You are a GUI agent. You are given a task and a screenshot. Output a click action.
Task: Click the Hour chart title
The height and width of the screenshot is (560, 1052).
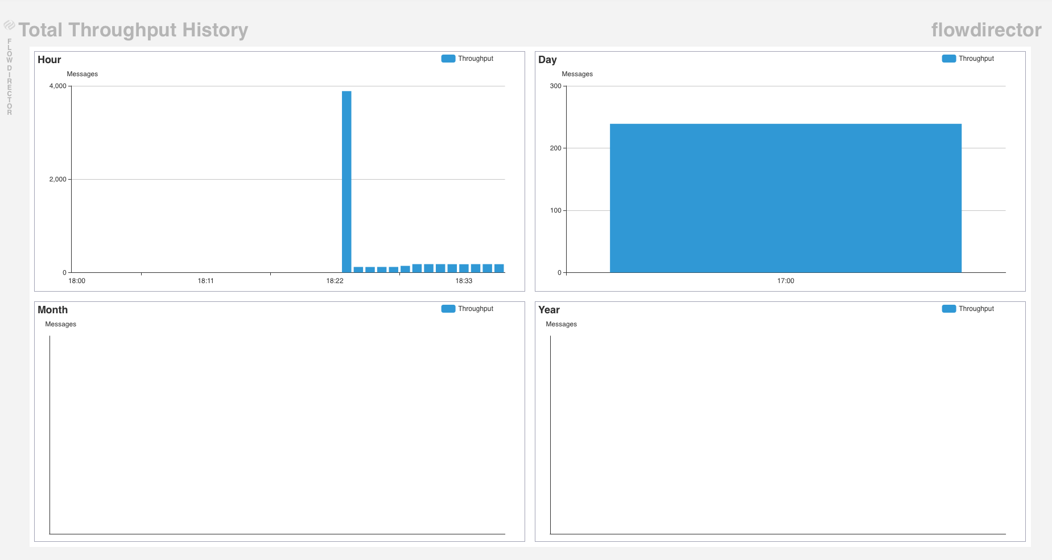tap(49, 60)
